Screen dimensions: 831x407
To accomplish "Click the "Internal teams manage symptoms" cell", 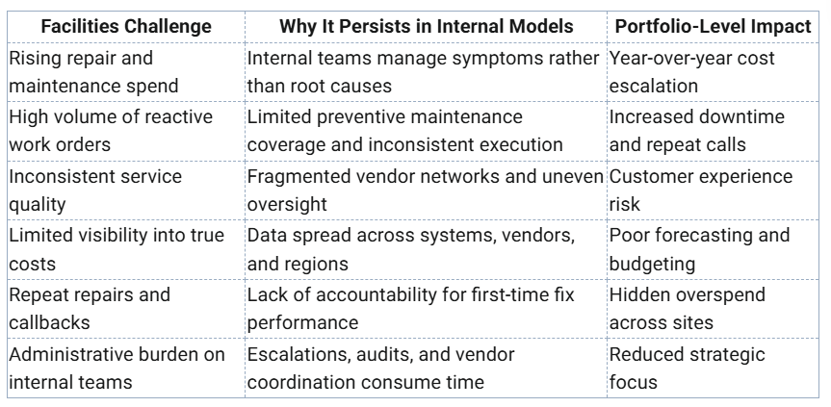I will tap(425, 72).
